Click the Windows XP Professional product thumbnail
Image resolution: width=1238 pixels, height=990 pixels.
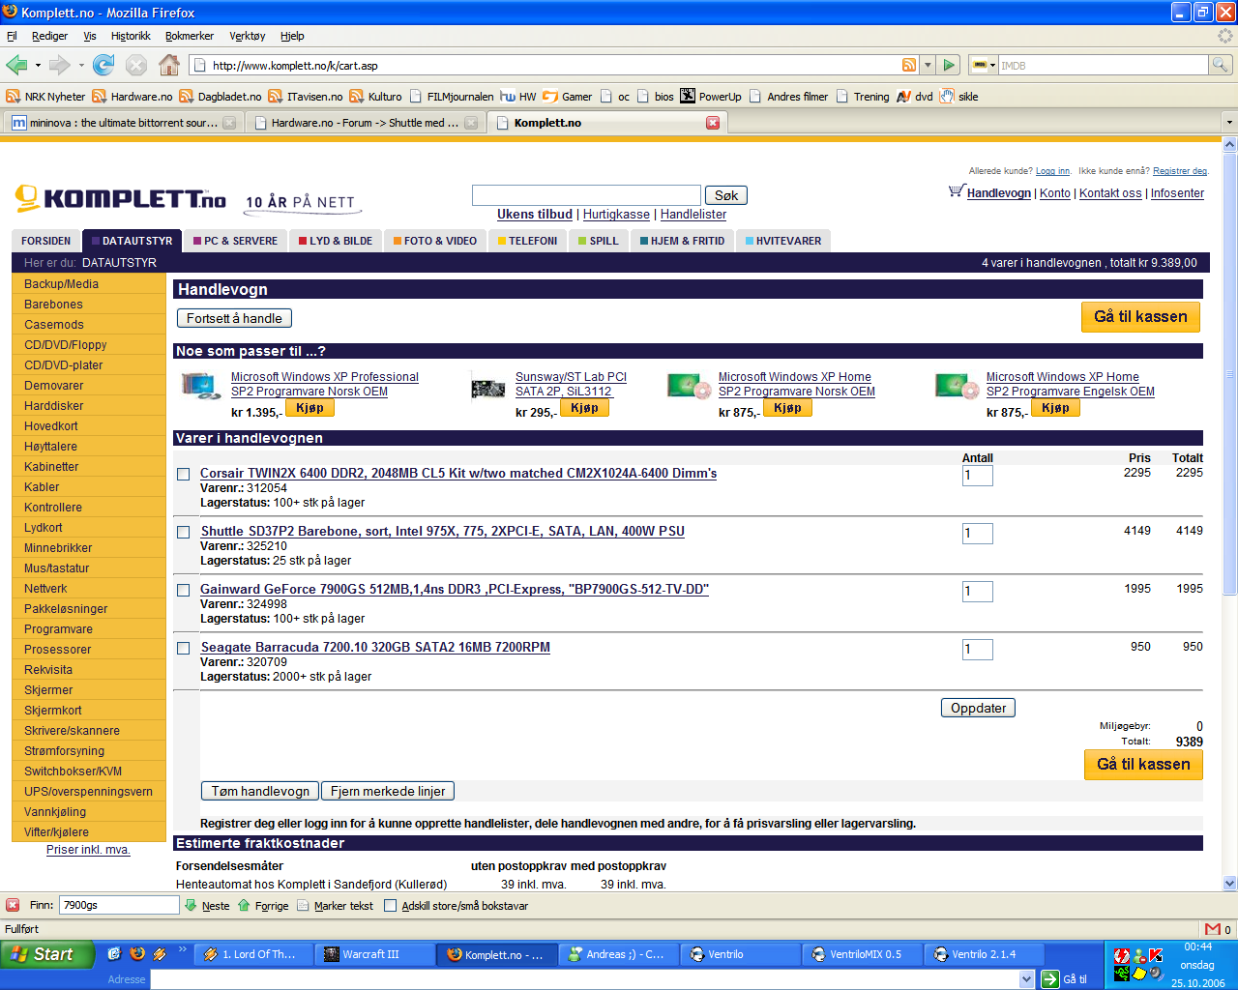pyautogui.click(x=201, y=387)
